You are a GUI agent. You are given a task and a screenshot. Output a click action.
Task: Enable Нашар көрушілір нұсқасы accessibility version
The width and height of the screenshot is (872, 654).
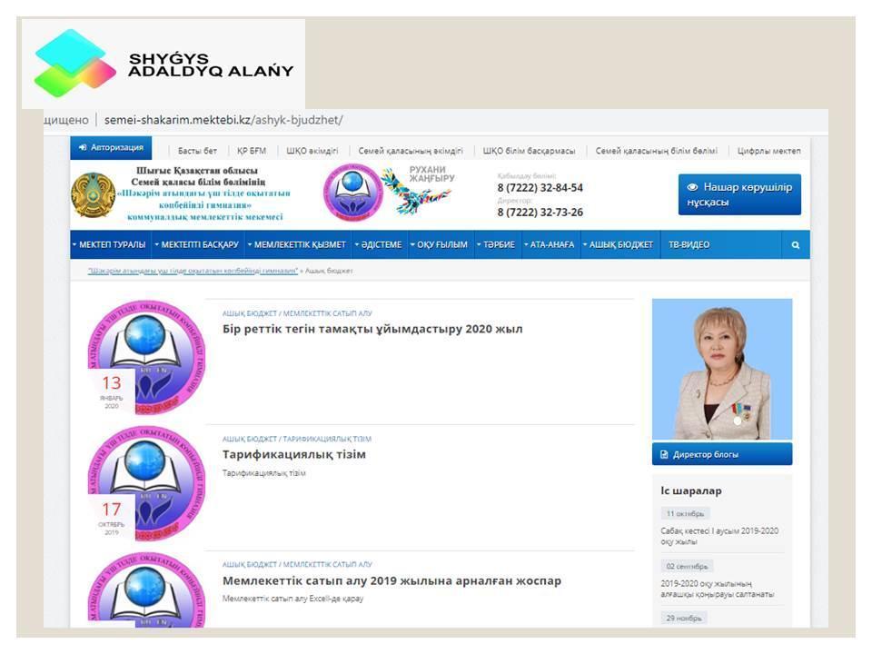(x=739, y=194)
